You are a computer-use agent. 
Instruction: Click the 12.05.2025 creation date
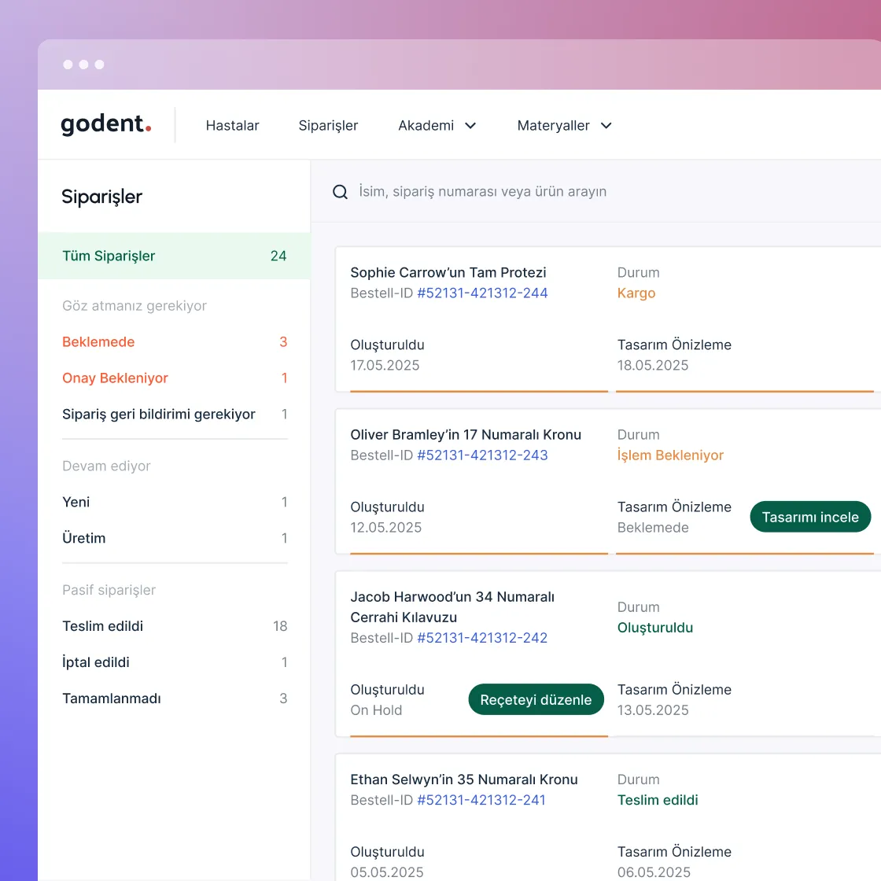coord(386,528)
